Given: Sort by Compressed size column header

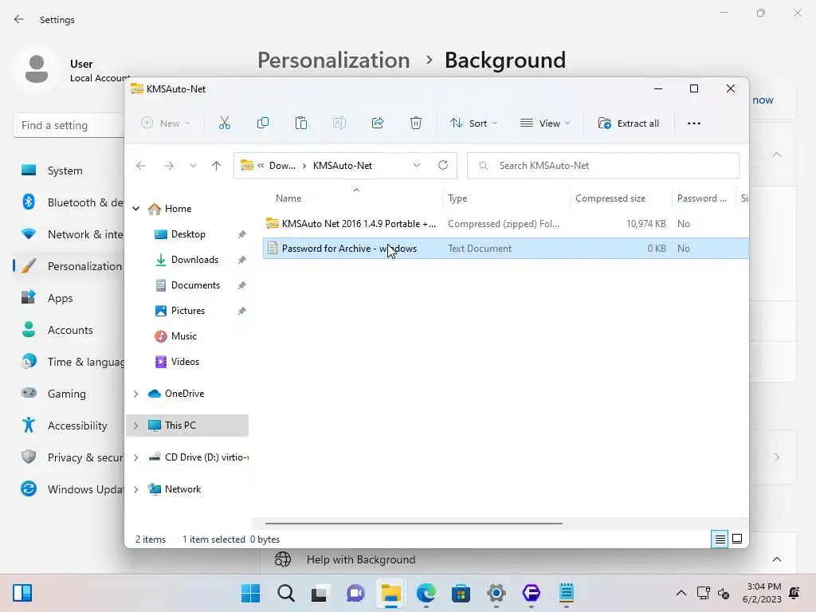Looking at the screenshot, I should (610, 198).
